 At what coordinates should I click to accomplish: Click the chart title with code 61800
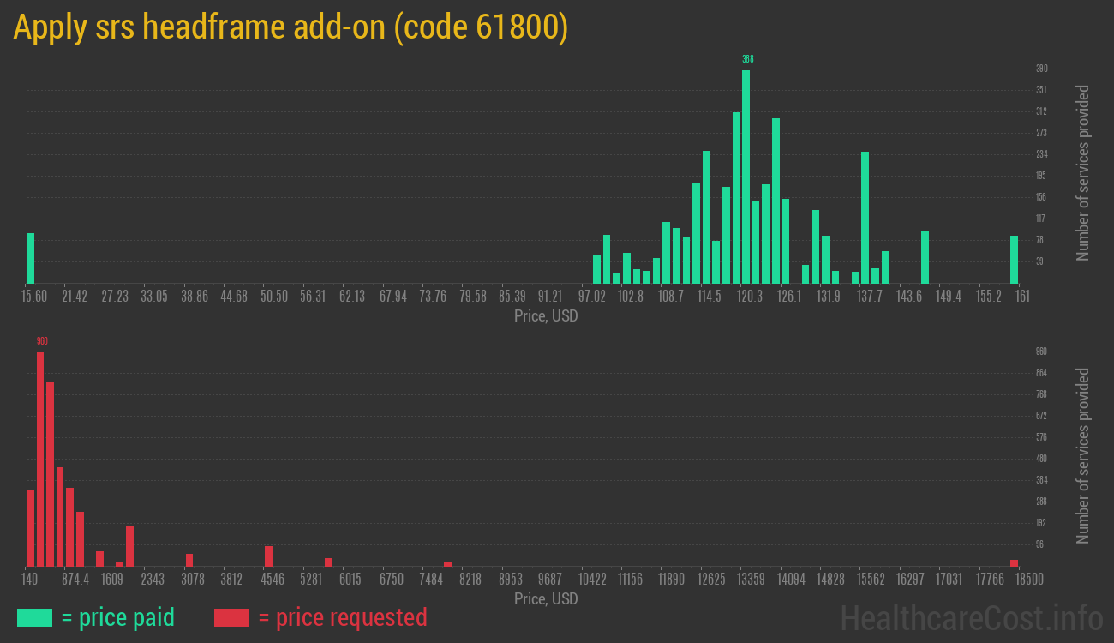coord(291,28)
